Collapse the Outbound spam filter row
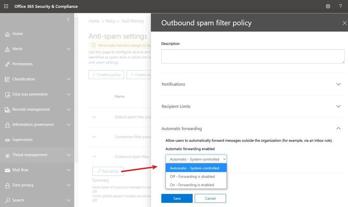Screen dimensions: 348x207 pyautogui.click(x=94, y=157)
